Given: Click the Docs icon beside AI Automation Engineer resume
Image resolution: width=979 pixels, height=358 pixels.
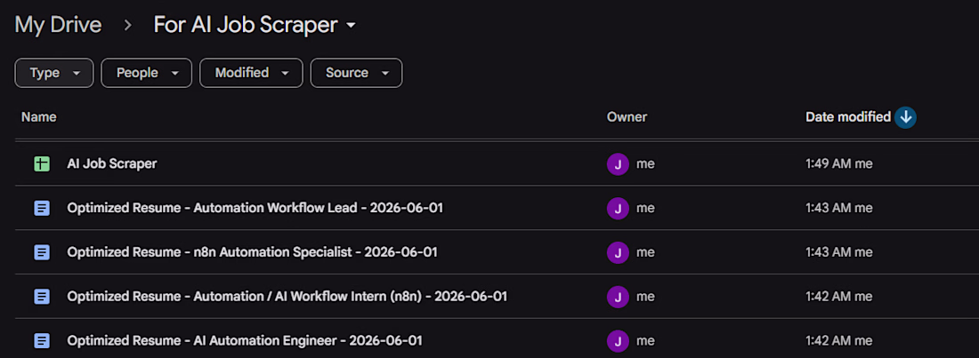Looking at the screenshot, I should (42, 341).
